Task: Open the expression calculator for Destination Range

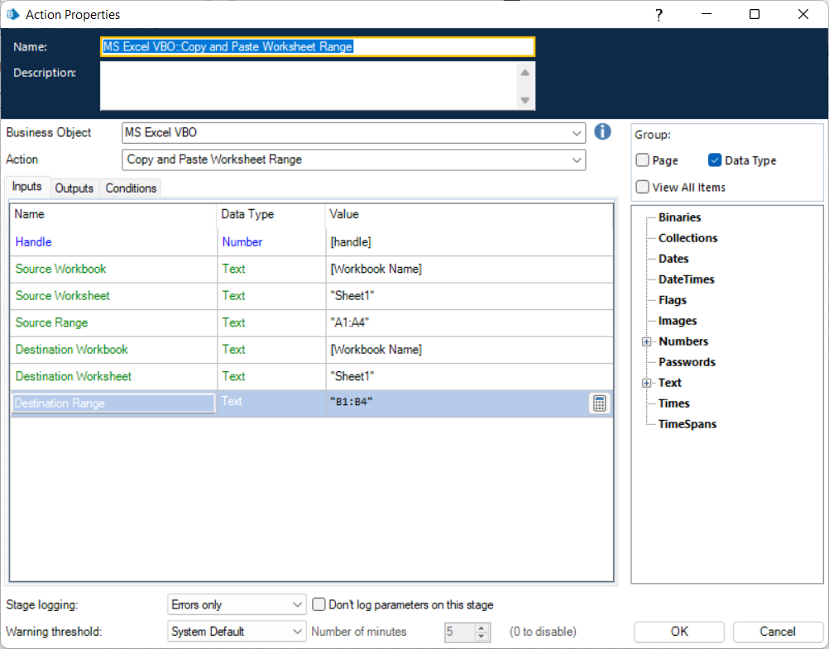Action: click(599, 403)
